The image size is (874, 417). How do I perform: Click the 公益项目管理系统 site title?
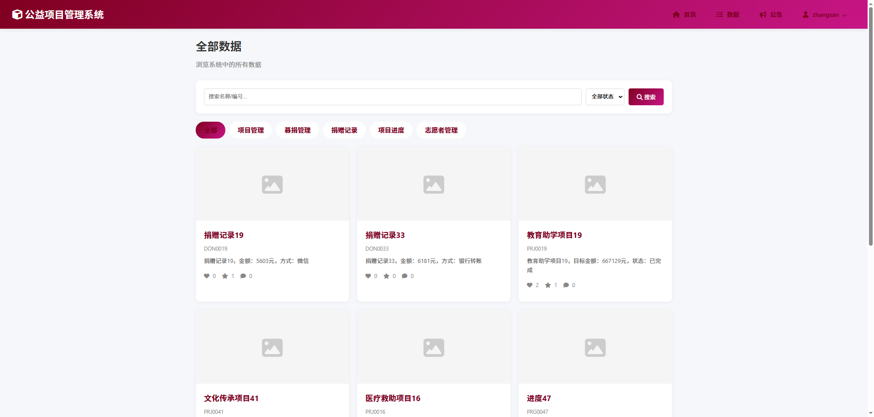coord(64,15)
